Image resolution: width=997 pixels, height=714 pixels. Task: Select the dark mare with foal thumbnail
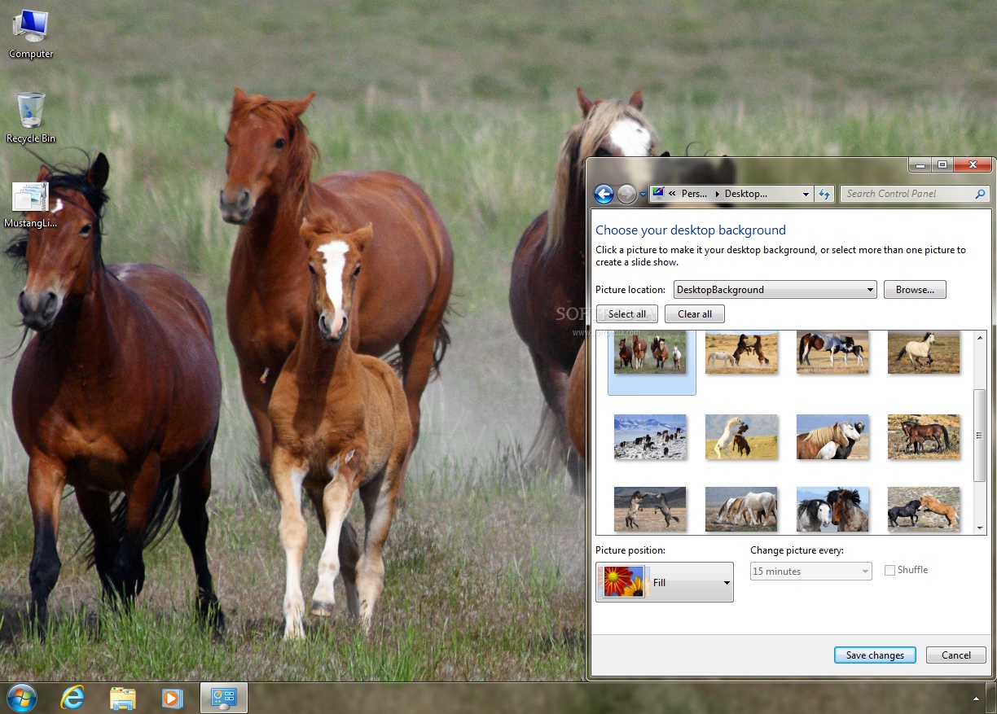[x=924, y=436]
